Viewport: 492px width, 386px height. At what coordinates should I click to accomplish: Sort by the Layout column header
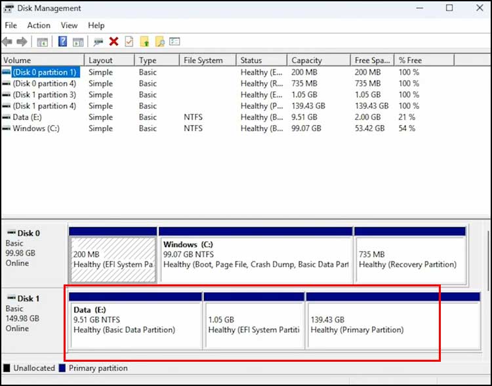pyautogui.click(x=110, y=60)
